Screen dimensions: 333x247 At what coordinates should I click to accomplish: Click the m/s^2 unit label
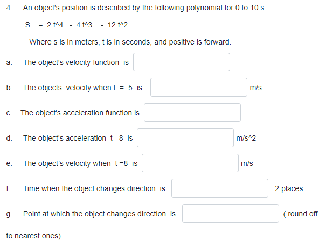tap(246, 138)
